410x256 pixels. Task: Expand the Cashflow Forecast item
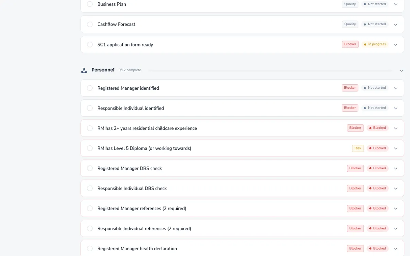(396, 24)
